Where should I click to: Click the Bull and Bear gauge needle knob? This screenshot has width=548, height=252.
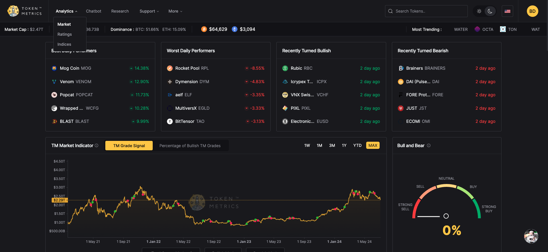pyautogui.click(x=446, y=216)
